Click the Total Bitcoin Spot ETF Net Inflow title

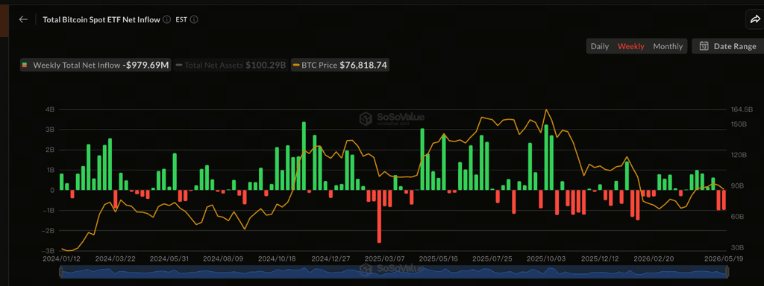click(x=101, y=19)
